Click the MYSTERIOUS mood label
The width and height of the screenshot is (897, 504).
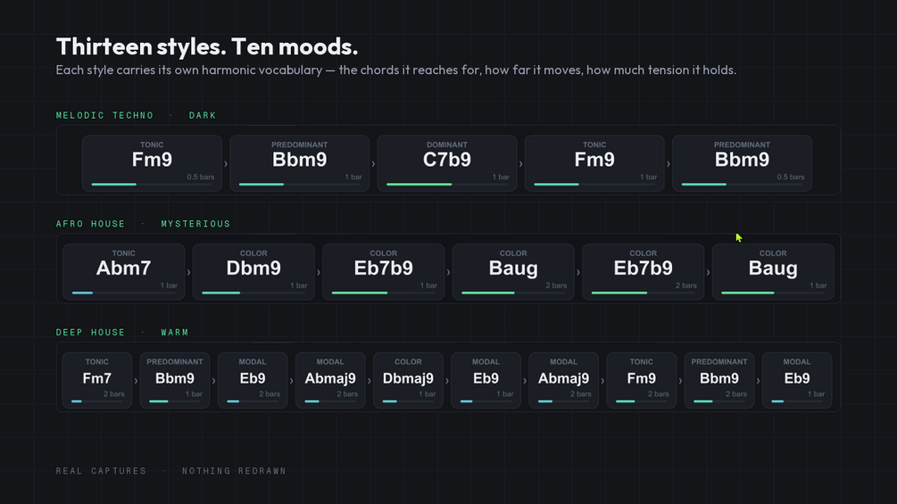pyautogui.click(x=195, y=224)
